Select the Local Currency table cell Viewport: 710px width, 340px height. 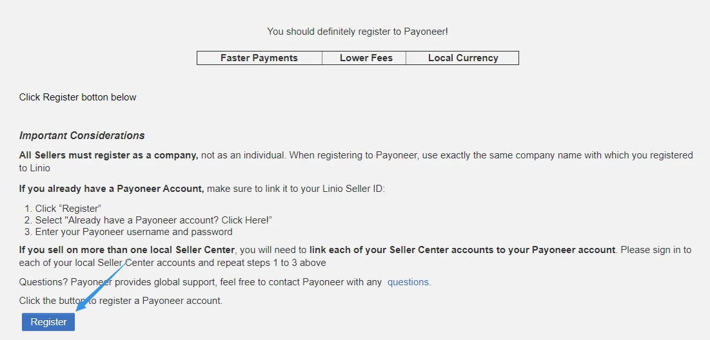463,58
